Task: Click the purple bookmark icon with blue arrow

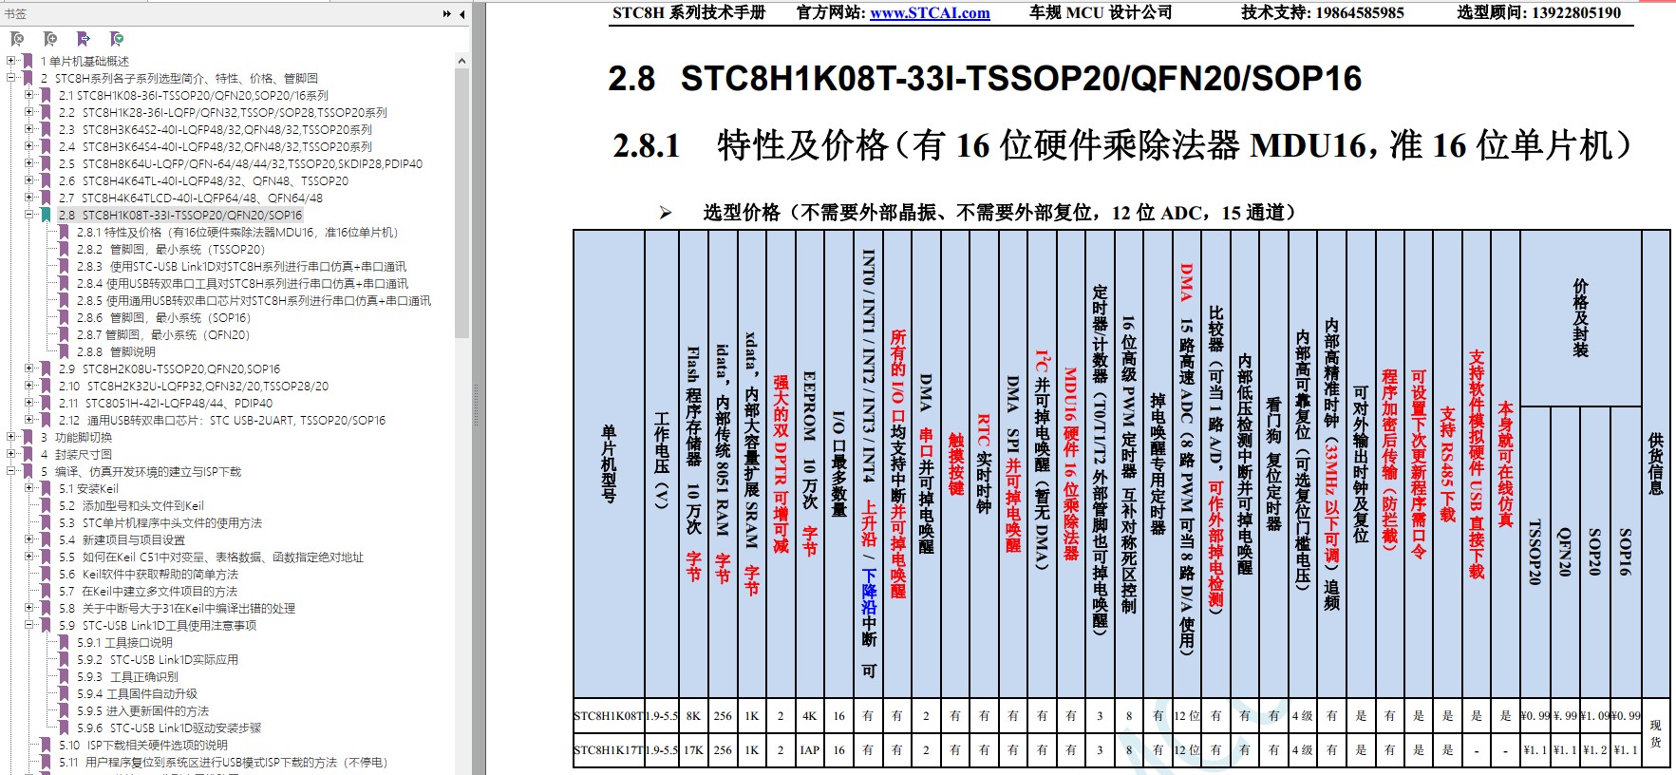Action: (84, 39)
